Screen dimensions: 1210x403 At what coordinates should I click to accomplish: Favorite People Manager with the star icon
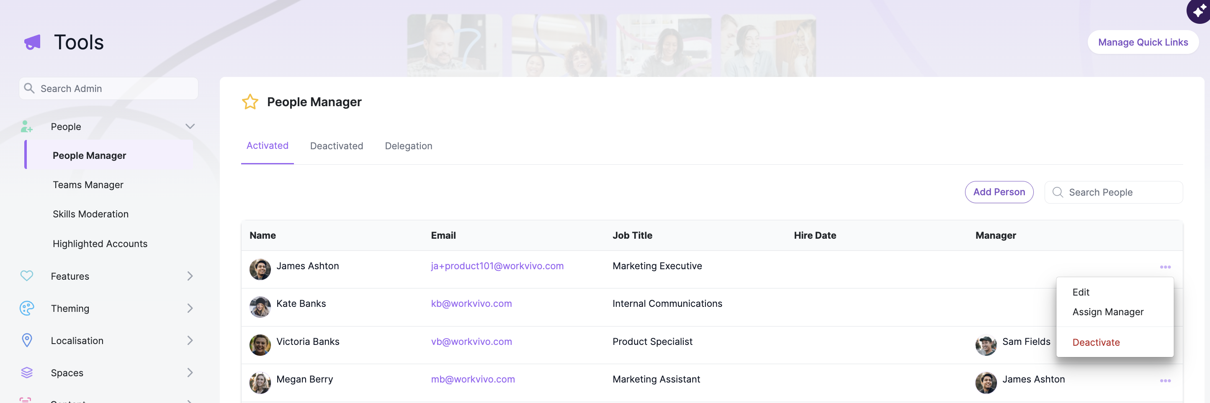[250, 101]
